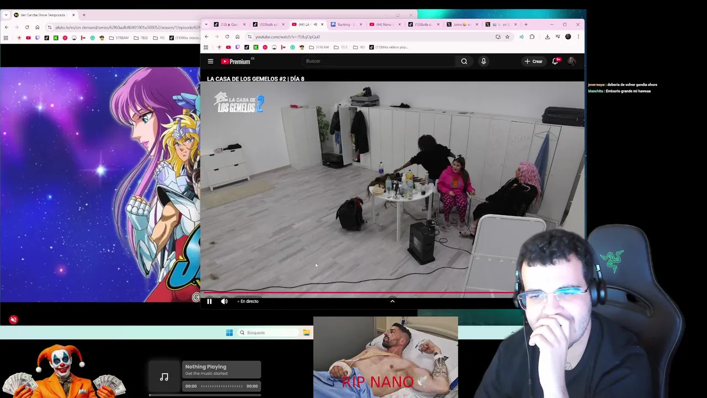
Task: Click the YouTube search magnifier button
Action: 464,61
